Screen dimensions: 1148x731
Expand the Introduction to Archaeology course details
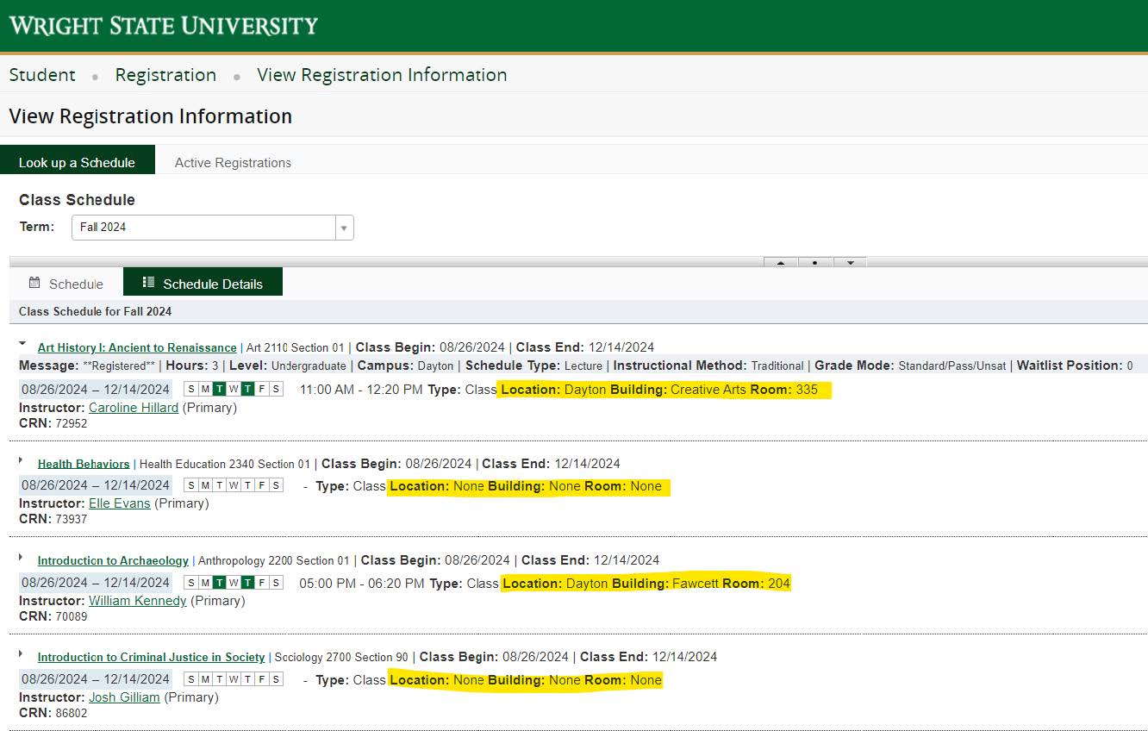tap(22, 557)
